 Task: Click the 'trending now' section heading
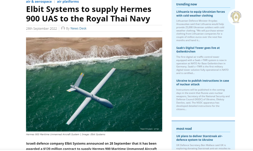[186, 4]
